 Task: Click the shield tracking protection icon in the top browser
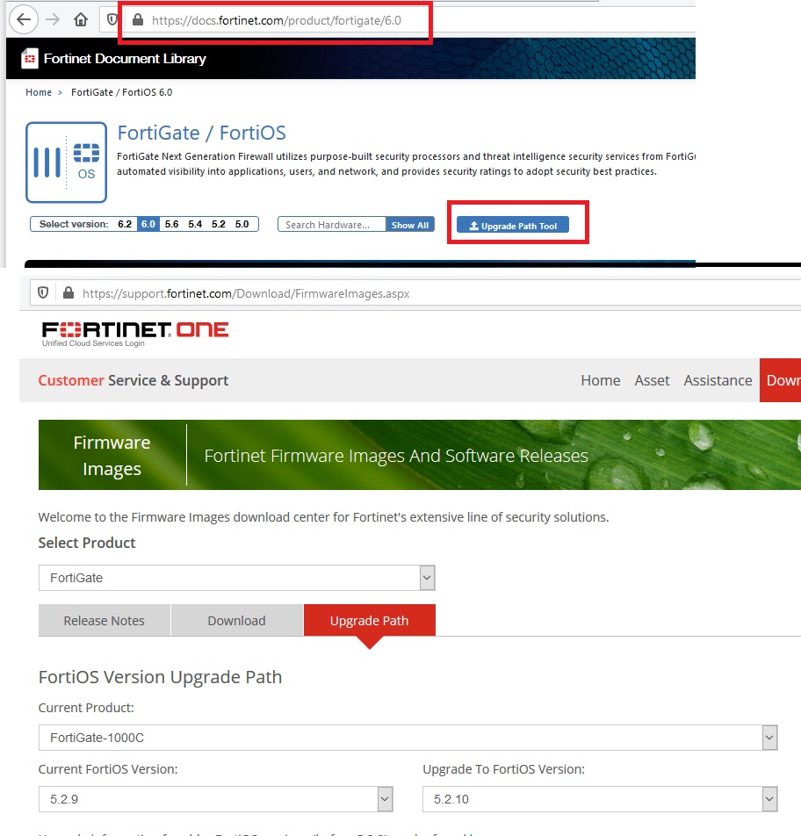coord(112,19)
